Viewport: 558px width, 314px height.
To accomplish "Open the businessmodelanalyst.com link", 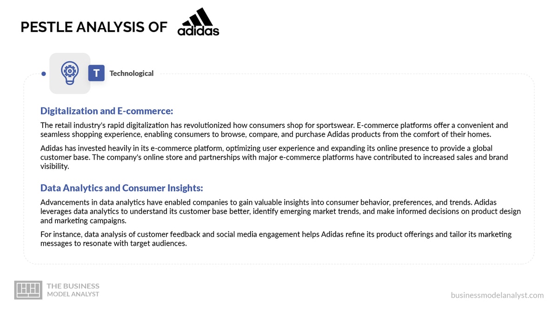I will 497,295.
